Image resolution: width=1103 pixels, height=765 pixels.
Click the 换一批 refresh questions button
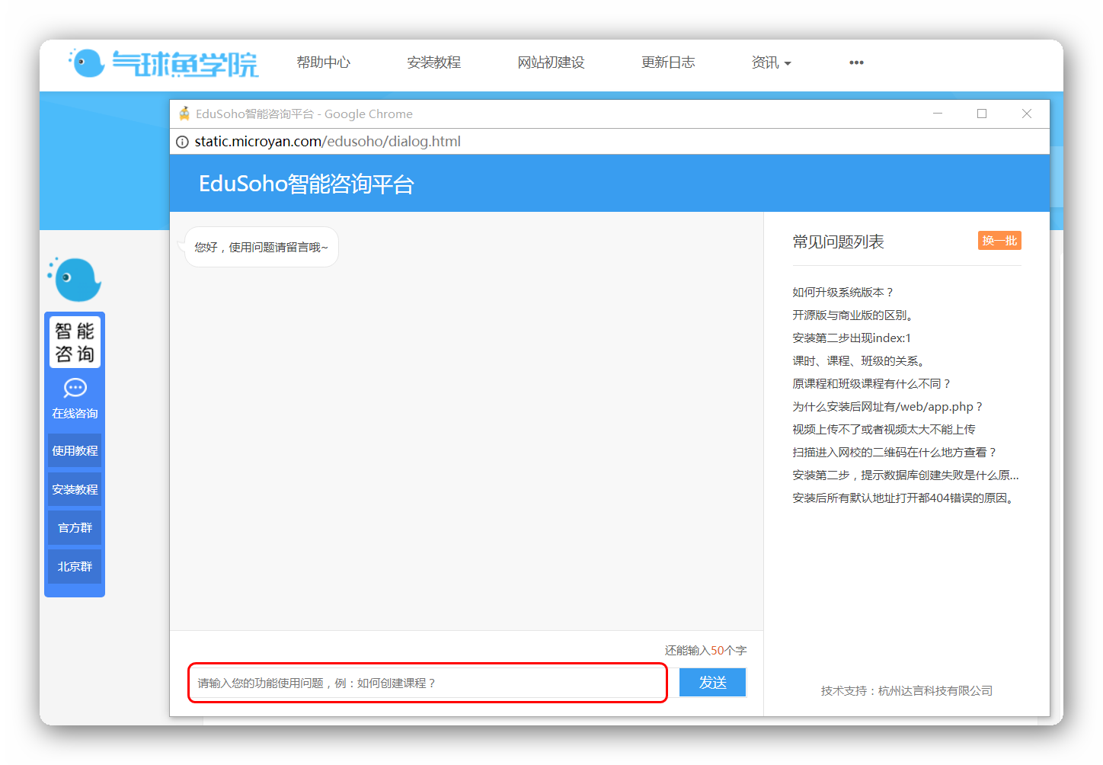(x=999, y=241)
